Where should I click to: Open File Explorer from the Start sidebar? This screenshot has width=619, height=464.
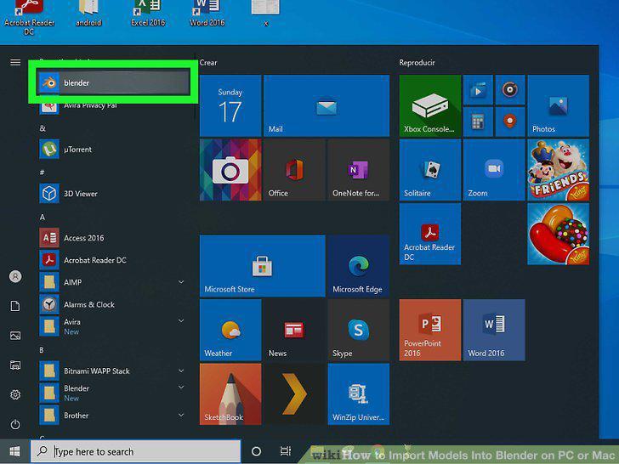[15, 365]
